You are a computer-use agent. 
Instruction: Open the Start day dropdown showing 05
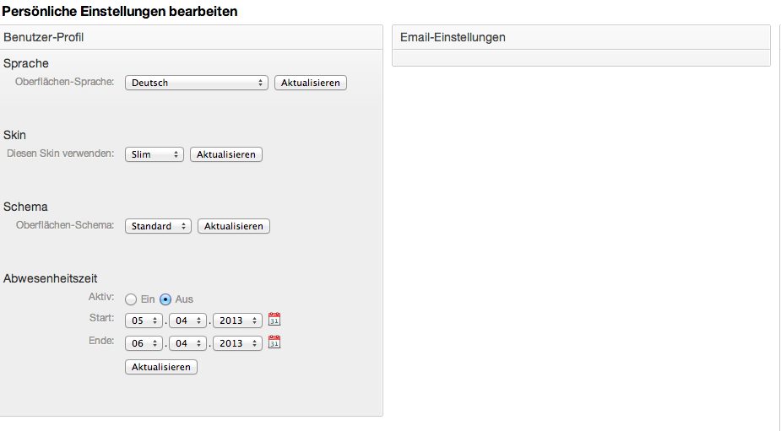(x=144, y=321)
